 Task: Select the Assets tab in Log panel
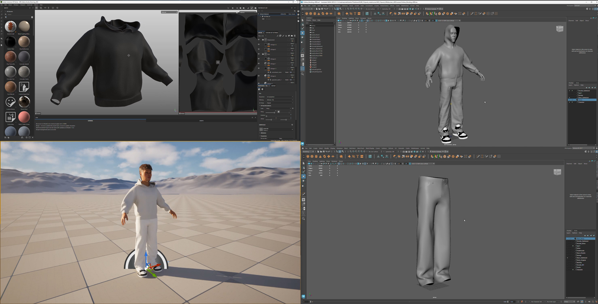point(201,121)
